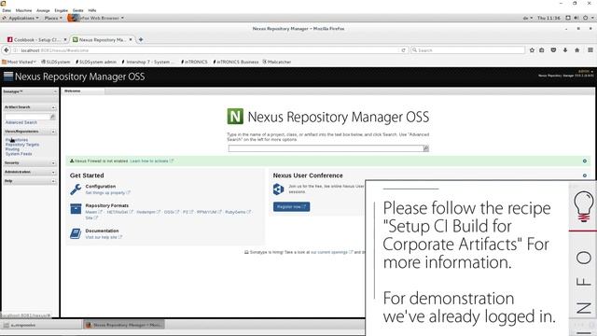Open the Datei menu
This screenshot has height=336, width=597.
7,10
